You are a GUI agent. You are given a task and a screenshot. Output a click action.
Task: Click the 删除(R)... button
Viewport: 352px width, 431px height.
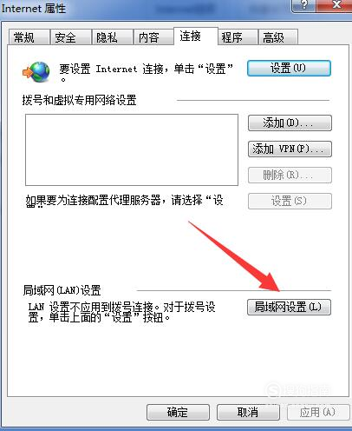(x=290, y=175)
